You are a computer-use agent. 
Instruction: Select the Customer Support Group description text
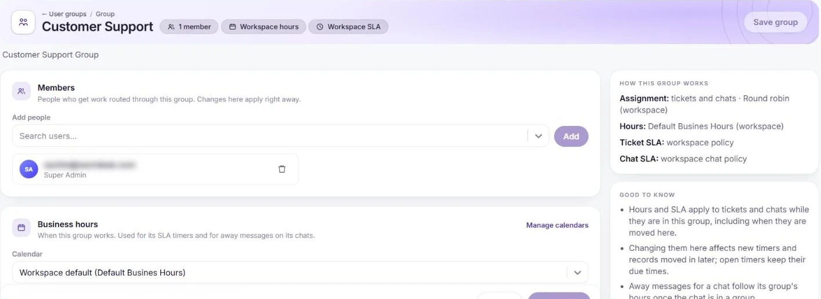[x=51, y=55]
